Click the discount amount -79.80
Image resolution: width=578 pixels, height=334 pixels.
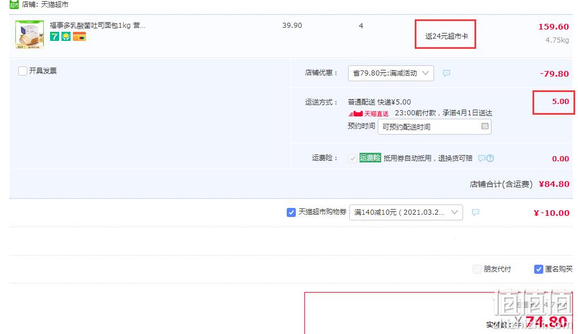pyautogui.click(x=554, y=74)
